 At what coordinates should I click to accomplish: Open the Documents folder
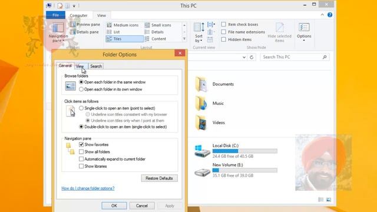point(214,84)
